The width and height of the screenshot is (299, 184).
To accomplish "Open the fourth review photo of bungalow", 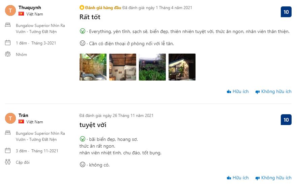I will coord(182,67).
